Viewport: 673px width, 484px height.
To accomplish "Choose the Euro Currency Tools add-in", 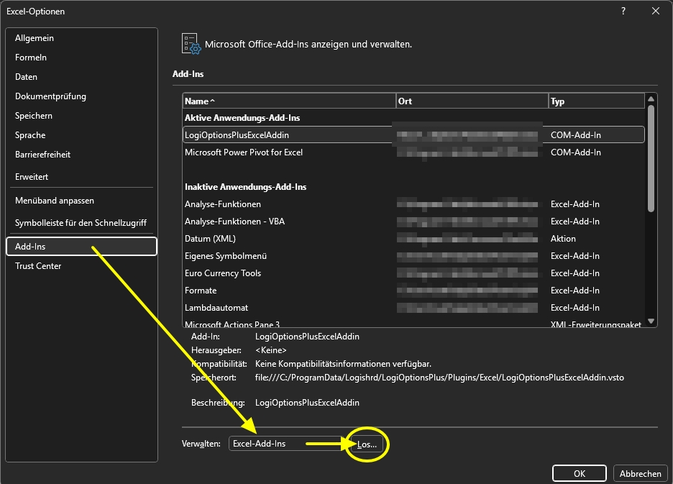I will tap(223, 273).
